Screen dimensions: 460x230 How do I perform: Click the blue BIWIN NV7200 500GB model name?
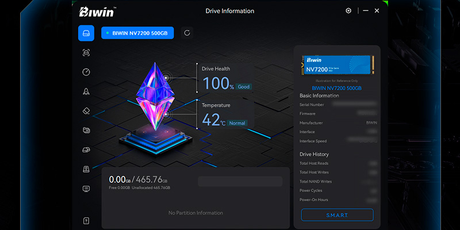pyautogui.click(x=337, y=88)
